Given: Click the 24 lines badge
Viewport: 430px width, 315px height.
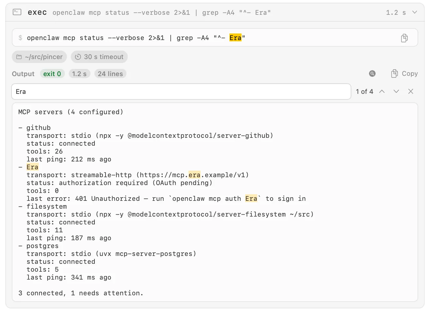Looking at the screenshot, I should (110, 74).
